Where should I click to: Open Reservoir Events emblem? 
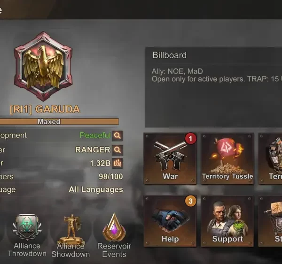[114, 235]
